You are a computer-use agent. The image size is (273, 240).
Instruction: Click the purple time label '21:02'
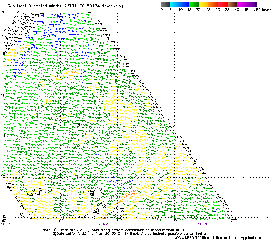coord(5,224)
